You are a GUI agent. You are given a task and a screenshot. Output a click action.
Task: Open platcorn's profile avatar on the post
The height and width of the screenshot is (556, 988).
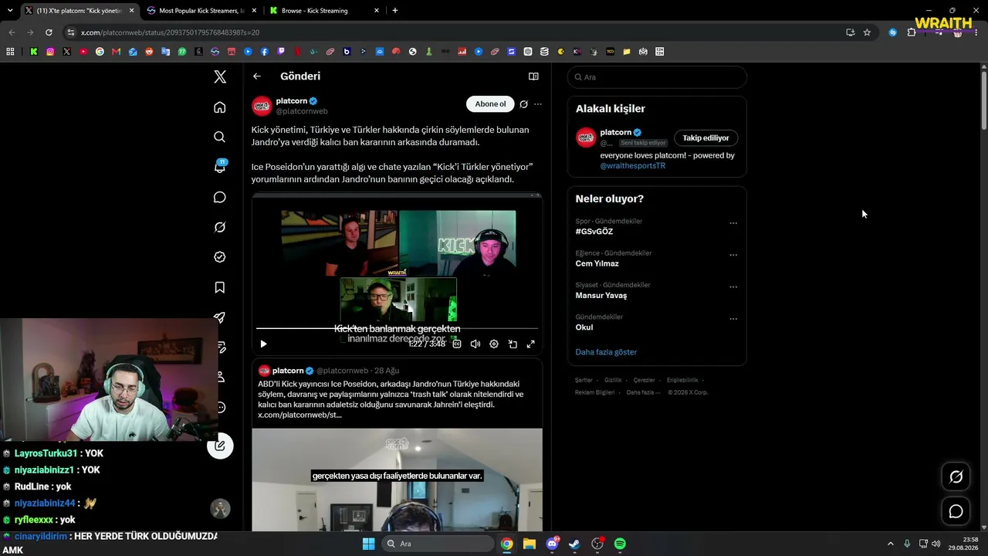click(262, 106)
